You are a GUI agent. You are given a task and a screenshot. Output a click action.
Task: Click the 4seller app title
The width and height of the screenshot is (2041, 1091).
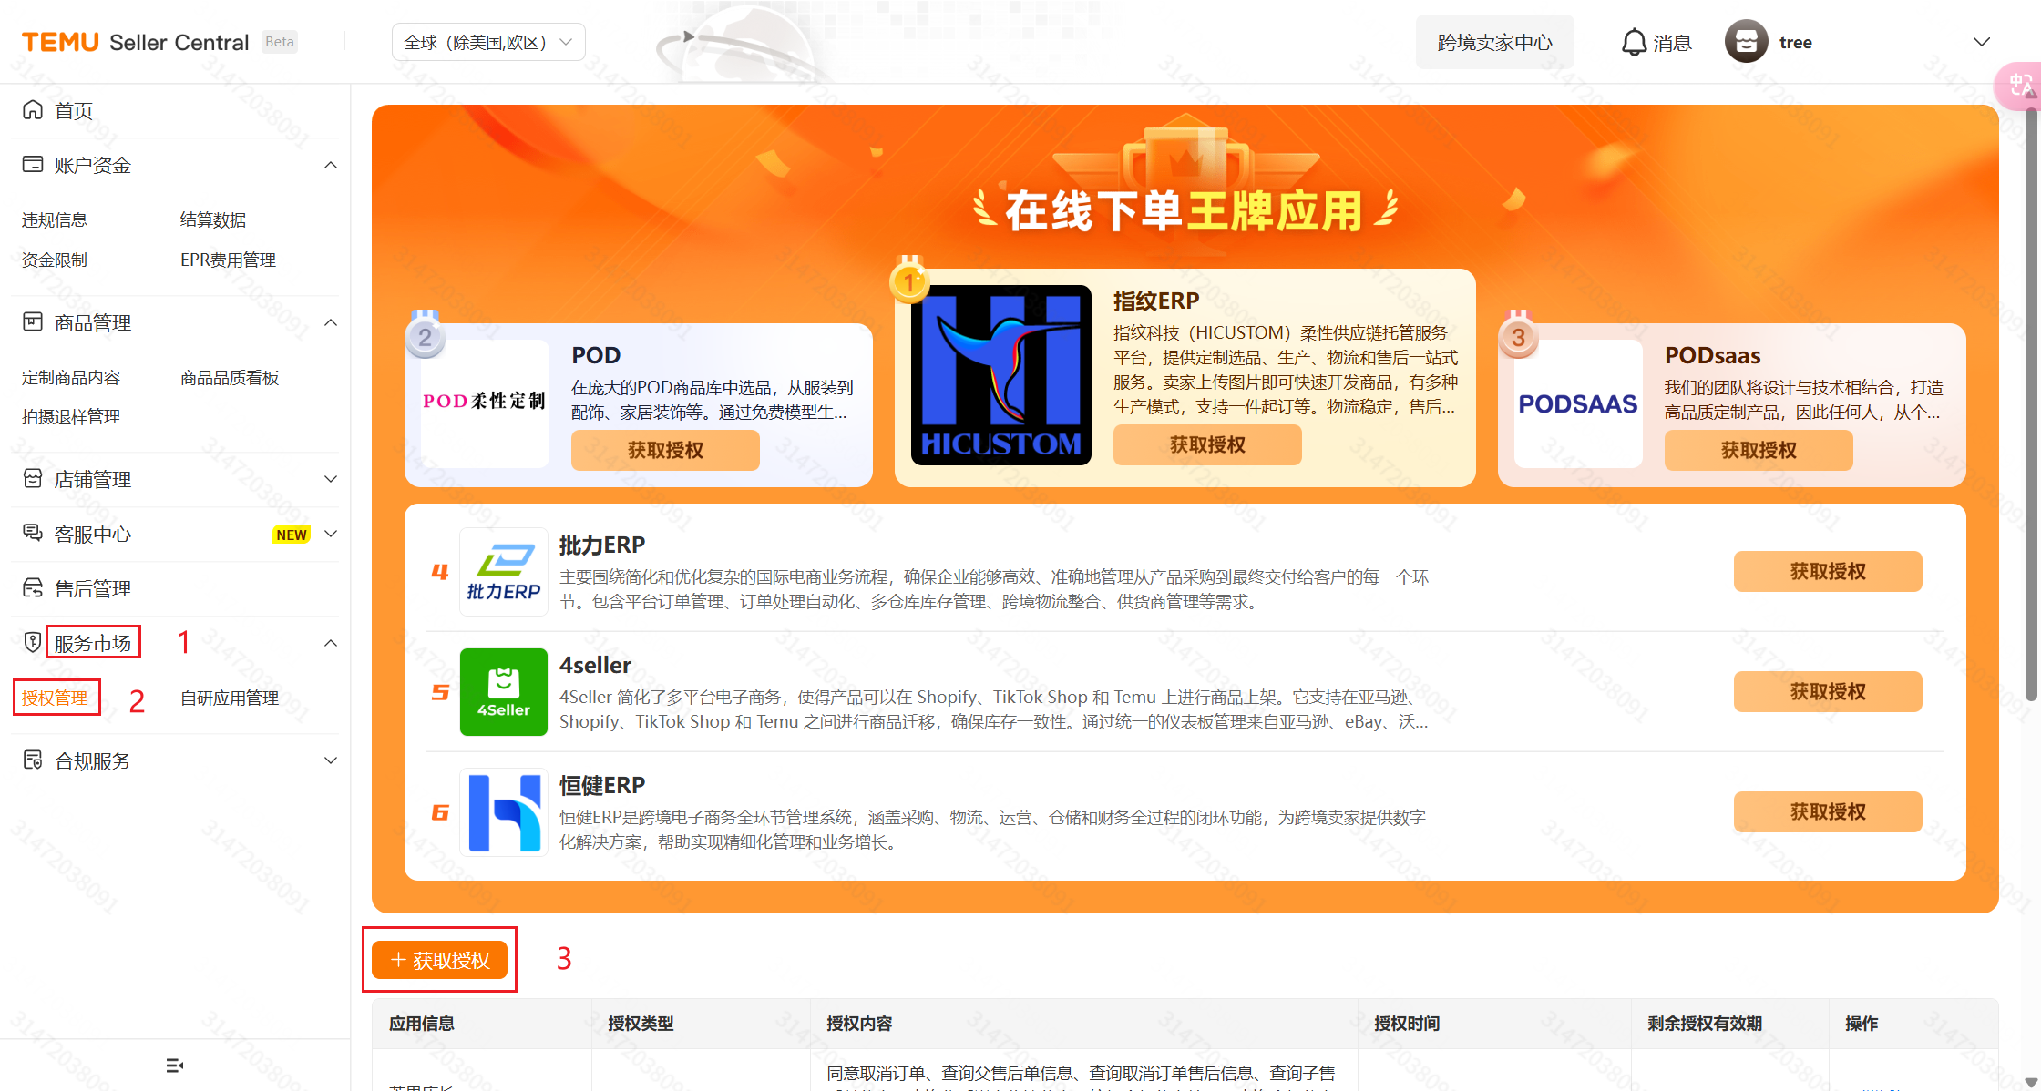(x=595, y=665)
